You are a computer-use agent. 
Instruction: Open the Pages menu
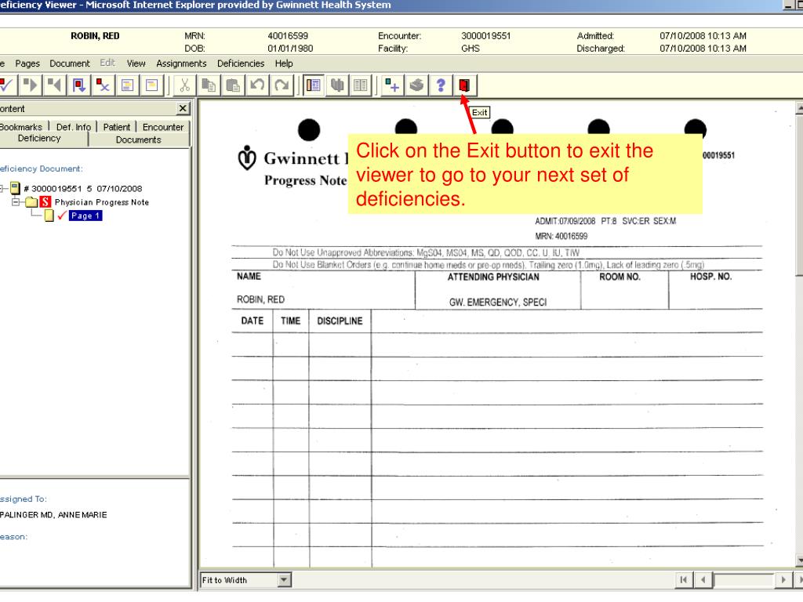pyautogui.click(x=27, y=63)
